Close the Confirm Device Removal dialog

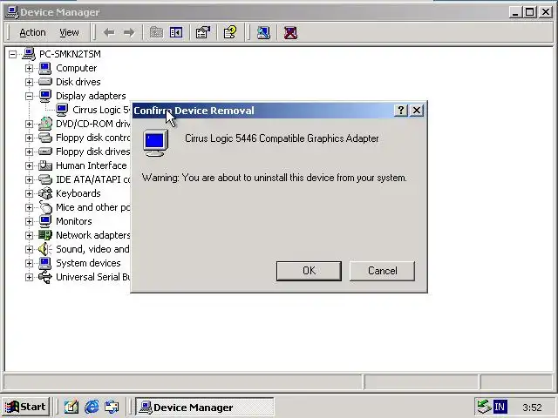click(x=417, y=111)
